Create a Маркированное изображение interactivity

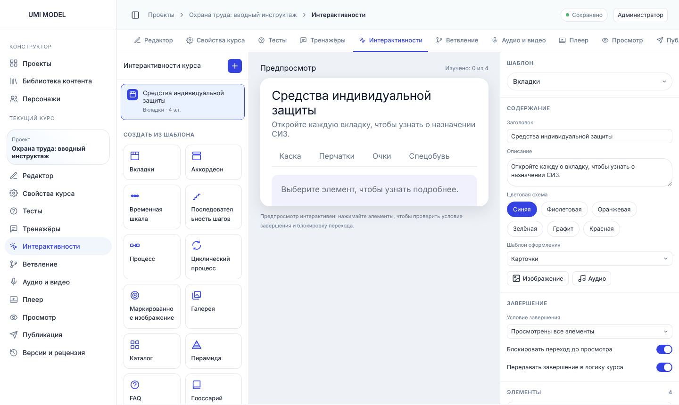tap(152, 306)
